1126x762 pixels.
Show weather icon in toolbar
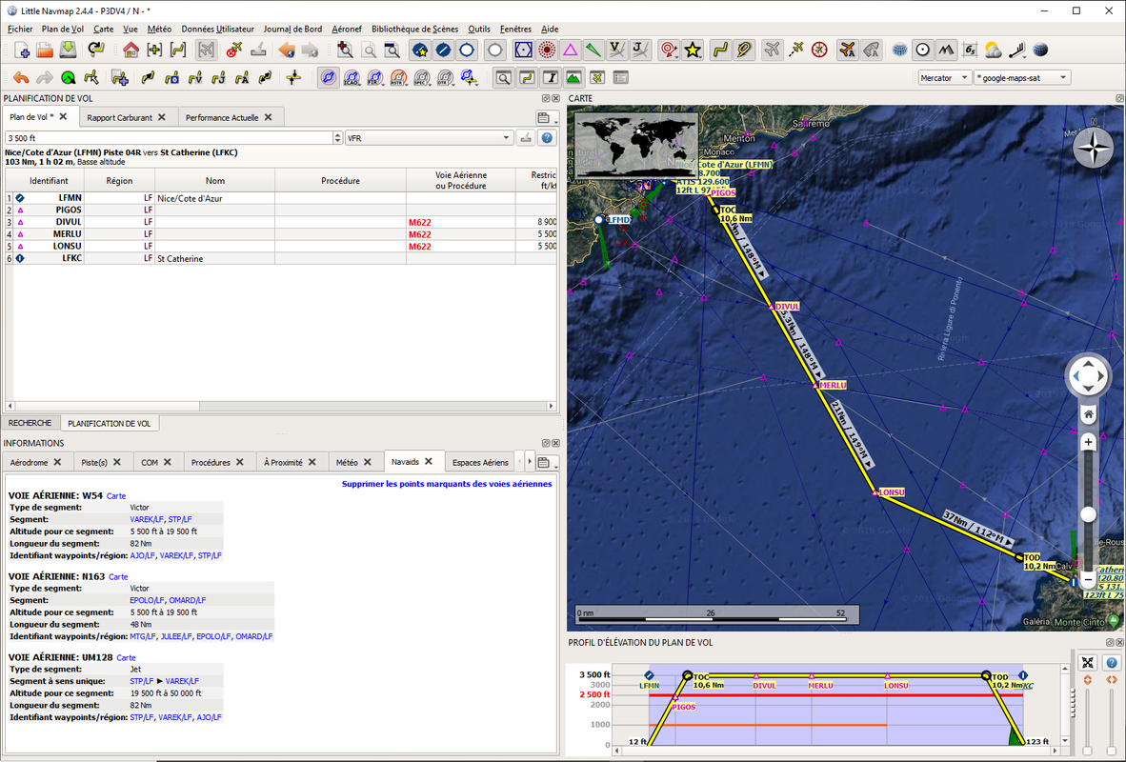point(994,50)
